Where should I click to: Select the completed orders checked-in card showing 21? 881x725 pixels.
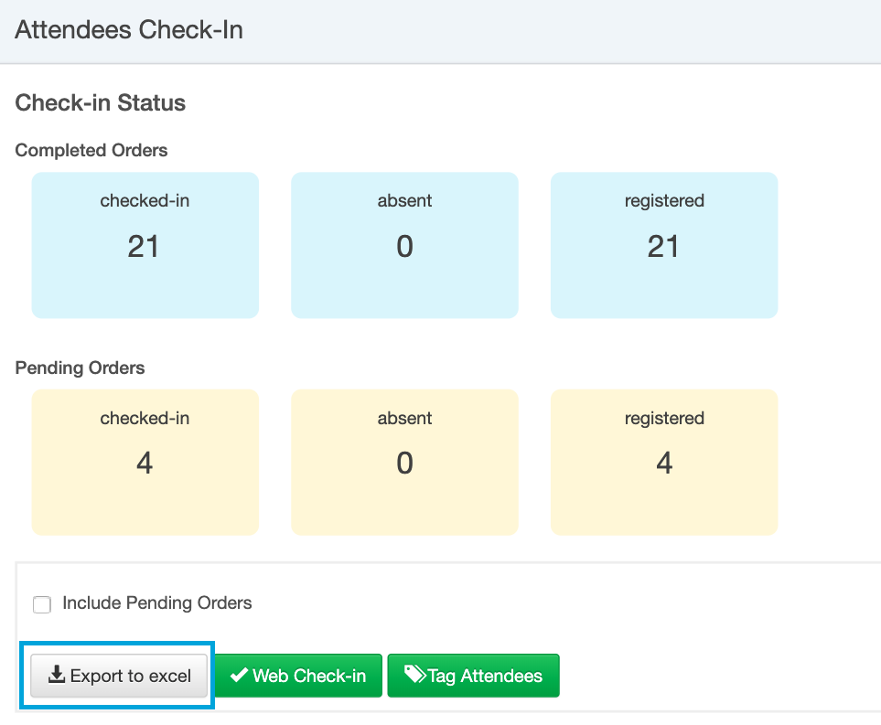(145, 245)
